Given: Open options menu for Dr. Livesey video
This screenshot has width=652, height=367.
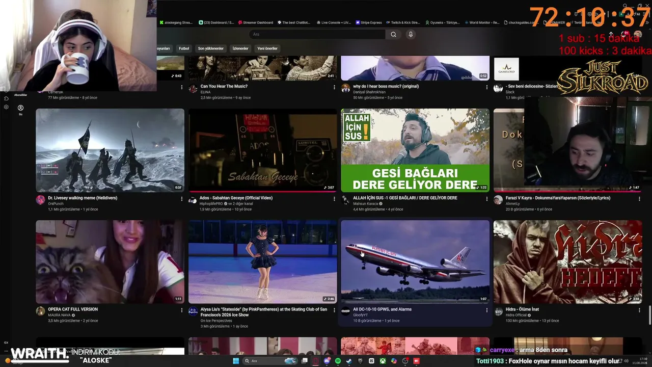Looking at the screenshot, I should point(181,199).
